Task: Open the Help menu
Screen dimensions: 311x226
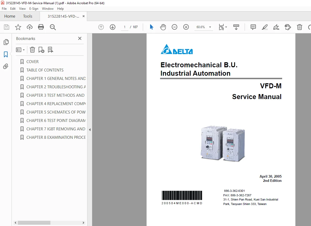Action: click(x=61, y=8)
